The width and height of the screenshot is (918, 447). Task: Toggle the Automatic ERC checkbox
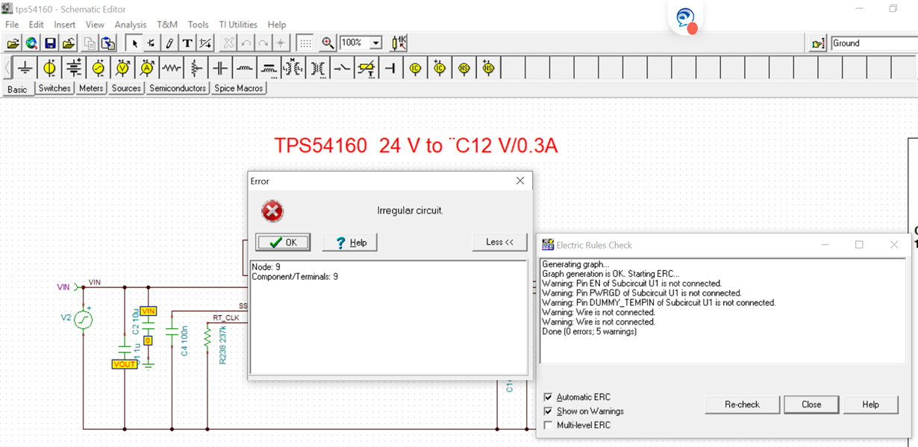pyautogui.click(x=549, y=397)
